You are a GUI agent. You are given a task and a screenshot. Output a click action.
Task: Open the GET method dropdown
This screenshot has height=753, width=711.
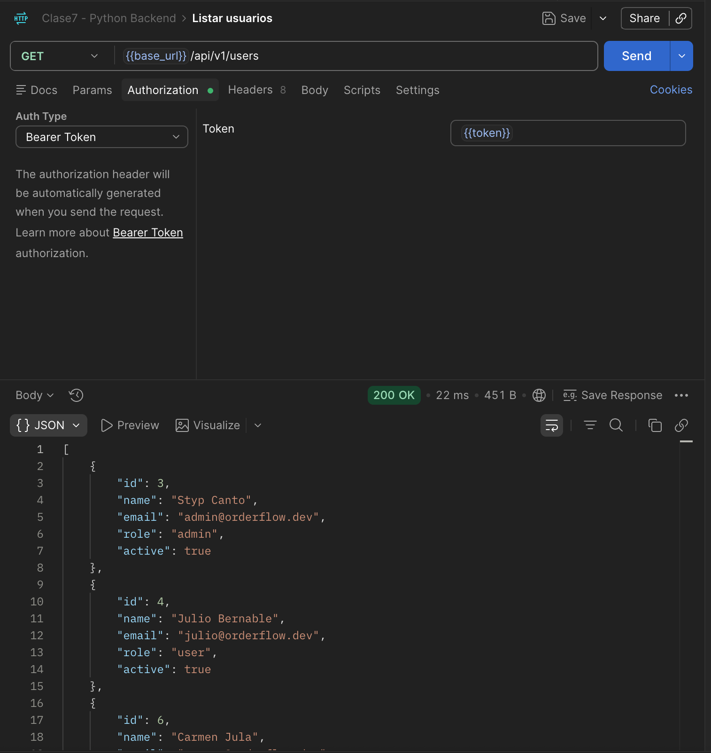60,56
